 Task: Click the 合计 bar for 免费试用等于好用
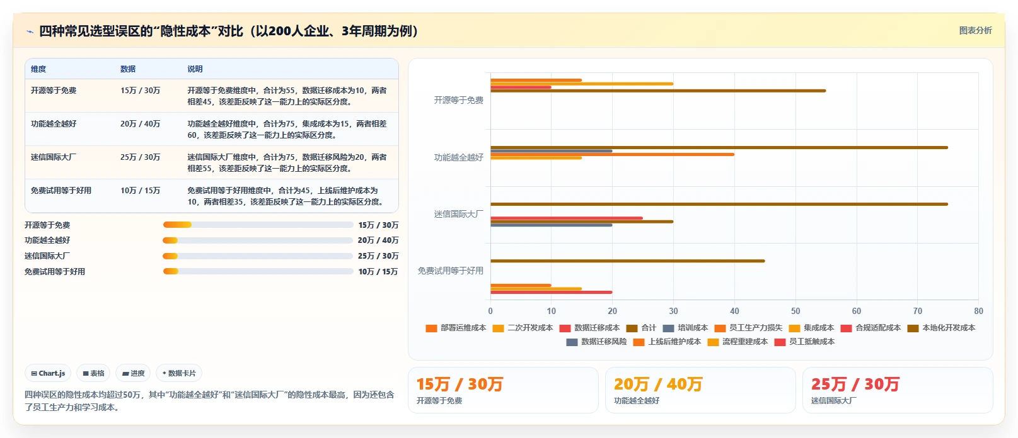pyautogui.click(x=628, y=261)
